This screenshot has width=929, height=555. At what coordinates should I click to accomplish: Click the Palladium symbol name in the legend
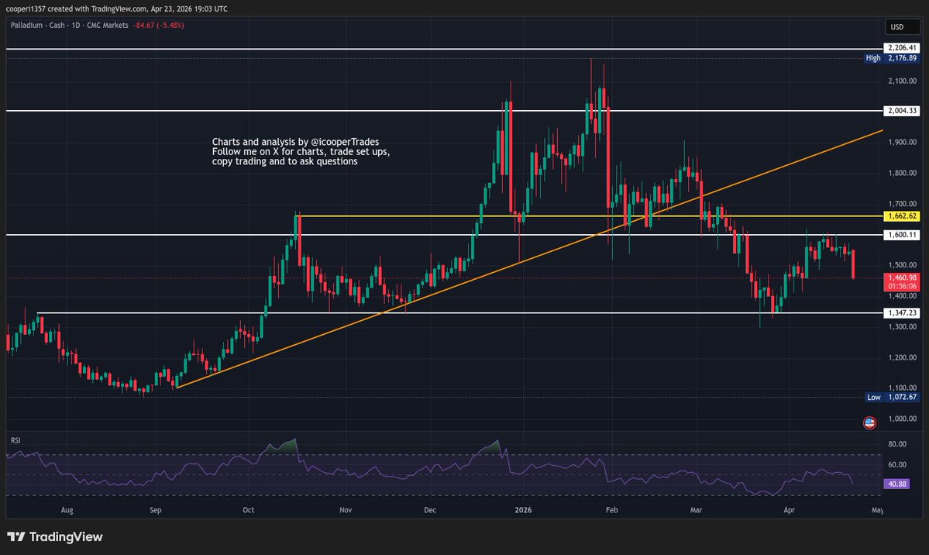(x=33, y=25)
